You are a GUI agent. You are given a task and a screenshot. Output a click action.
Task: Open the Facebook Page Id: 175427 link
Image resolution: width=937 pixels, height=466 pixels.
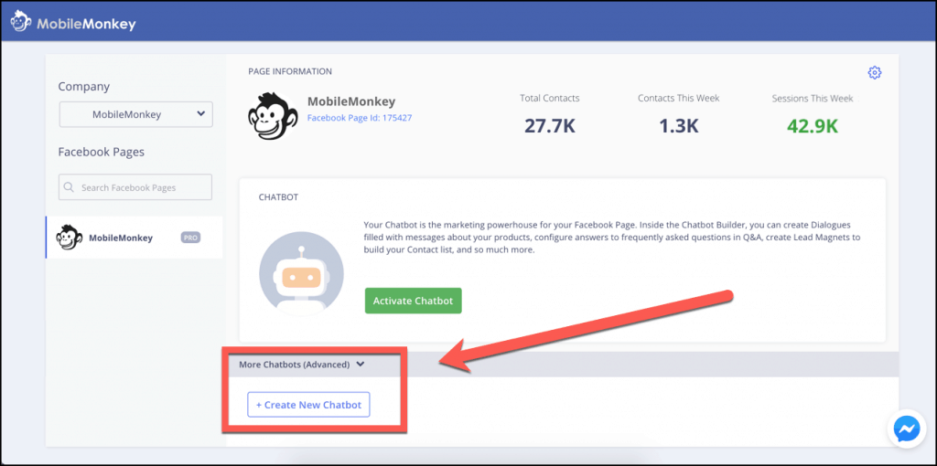[359, 118]
